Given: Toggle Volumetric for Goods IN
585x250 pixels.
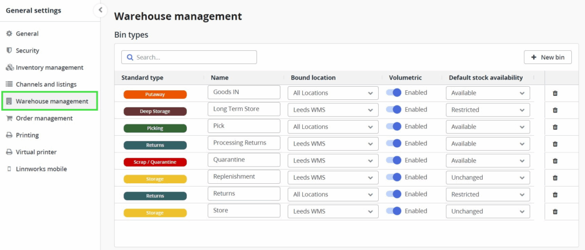Looking at the screenshot, I should coord(394,93).
